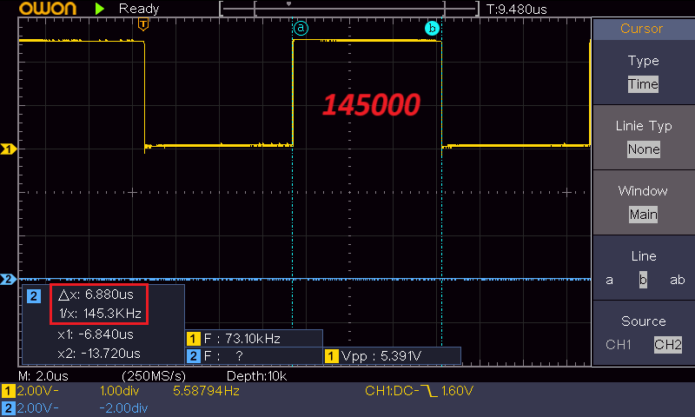The image size is (695, 417).
Task: Click the Cursor menu title
Action: [x=641, y=29]
